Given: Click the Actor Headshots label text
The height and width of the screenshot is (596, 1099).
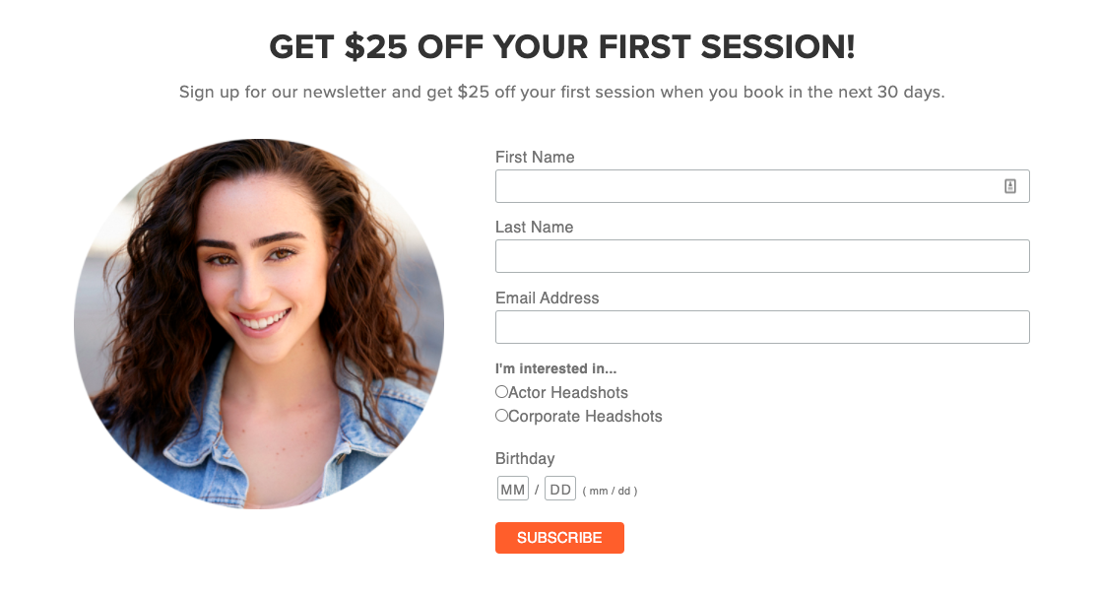Looking at the screenshot, I should [x=568, y=391].
